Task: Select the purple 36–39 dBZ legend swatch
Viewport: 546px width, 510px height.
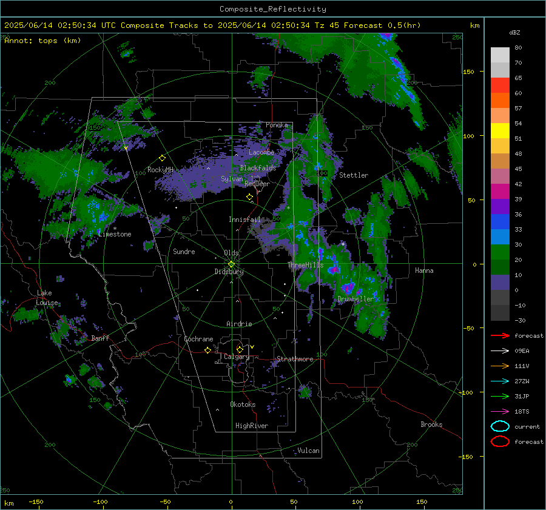Action: pyautogui.click(x=500, y=207)
